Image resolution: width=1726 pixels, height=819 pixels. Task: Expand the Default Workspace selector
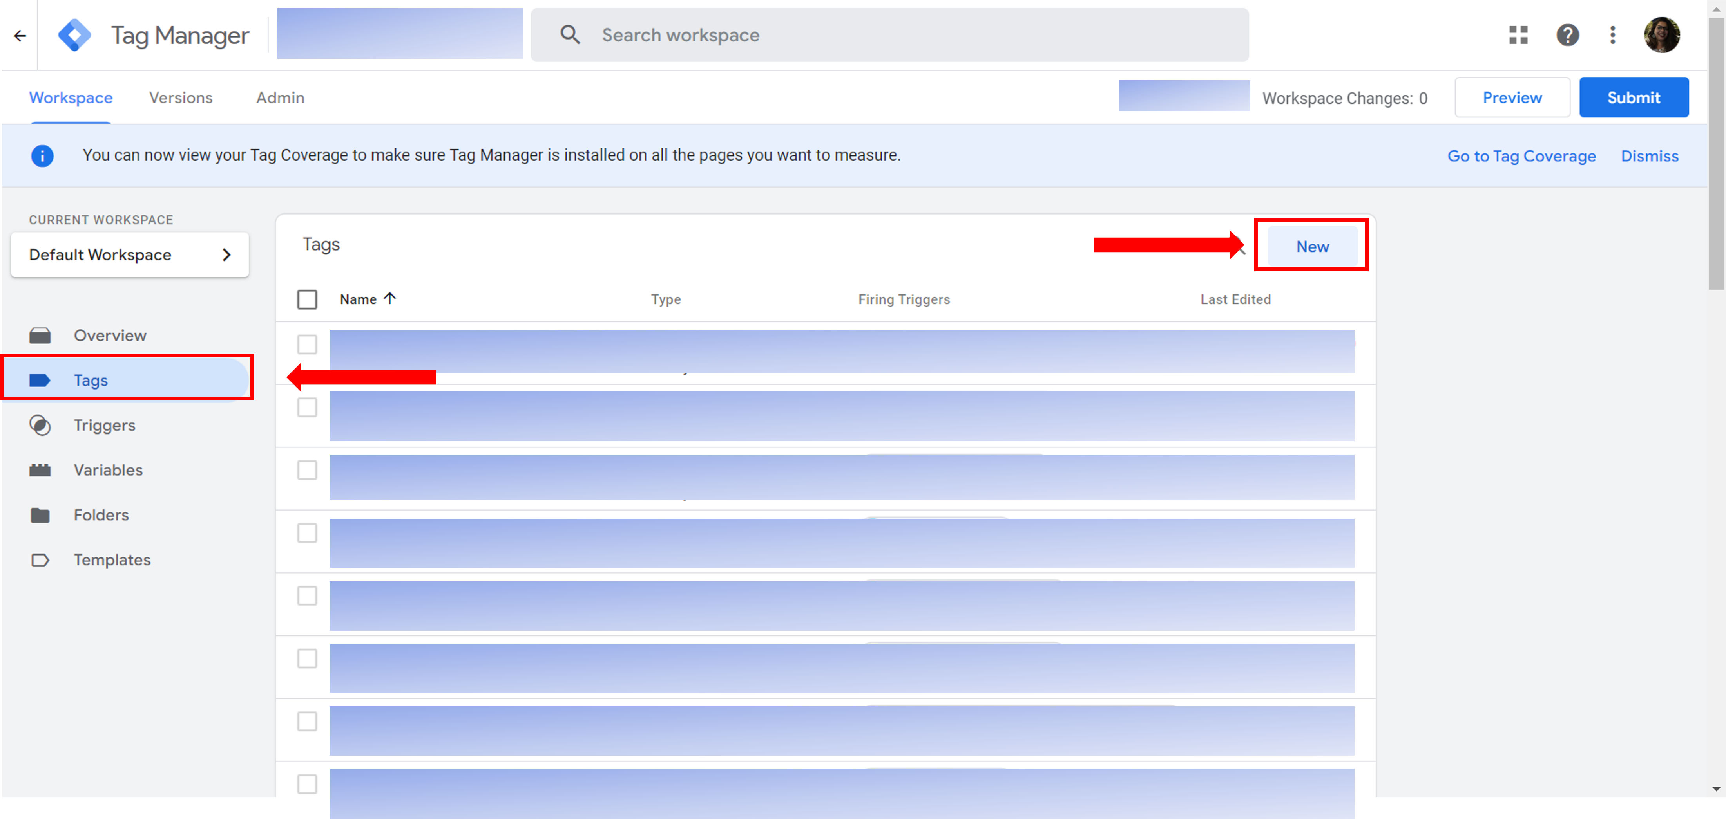130,254
